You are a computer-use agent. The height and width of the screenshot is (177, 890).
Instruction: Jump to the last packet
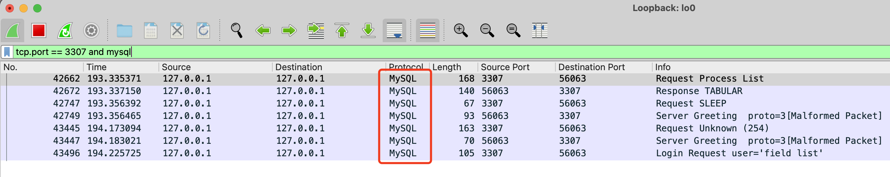(x=368, y=31)
